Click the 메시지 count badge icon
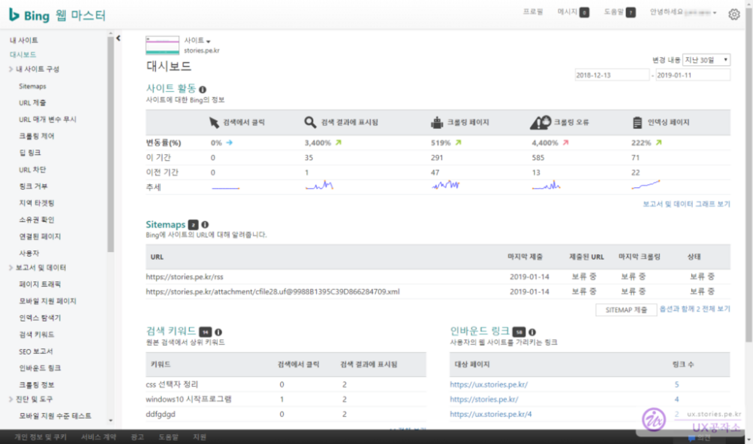The image size is (753, 444). coord(584,13)
